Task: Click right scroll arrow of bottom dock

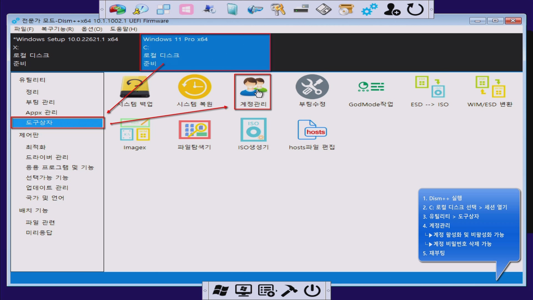Action: [328, 291]
